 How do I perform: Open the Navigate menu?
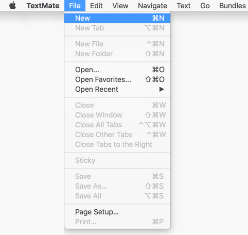pos(152,6)
